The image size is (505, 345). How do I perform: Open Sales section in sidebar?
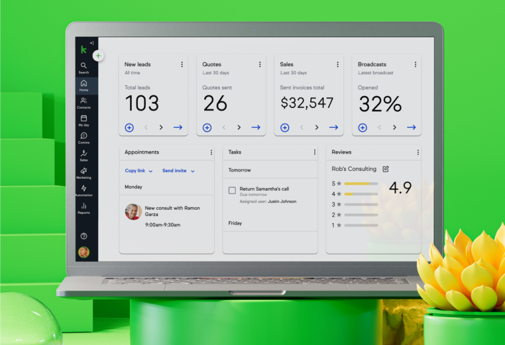pos(84,156)
